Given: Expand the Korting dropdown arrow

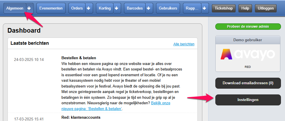Looking at the screenshot, I should [x=117, y=8].
